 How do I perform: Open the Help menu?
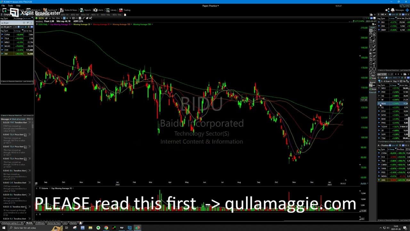18,5
